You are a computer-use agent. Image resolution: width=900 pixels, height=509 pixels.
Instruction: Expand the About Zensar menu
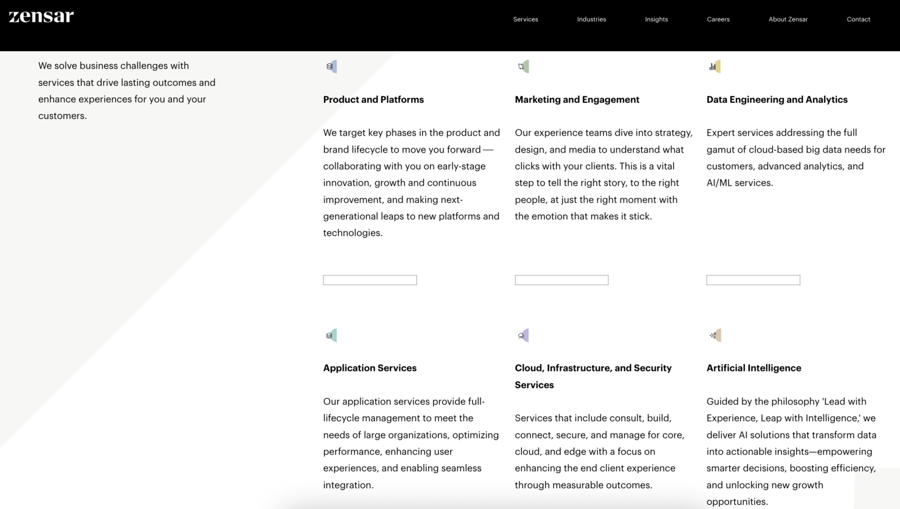click(787, 19)
